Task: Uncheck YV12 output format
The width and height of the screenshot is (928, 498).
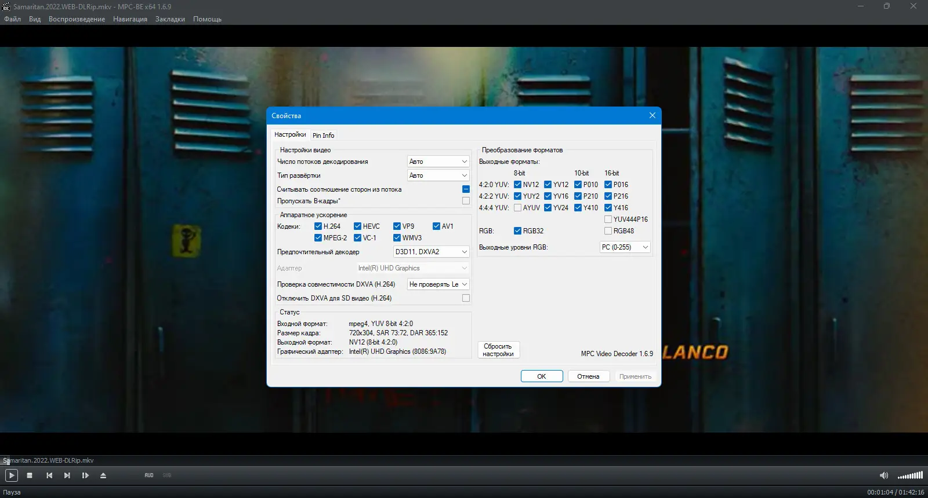Action: coord(548,185)
